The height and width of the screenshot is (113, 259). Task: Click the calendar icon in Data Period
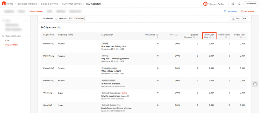(56, 18)
